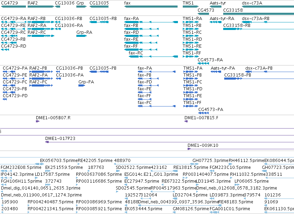The image size is (294, 214).
Task: Click EST RH11032.5prime
Action: (x=248, y=174)
